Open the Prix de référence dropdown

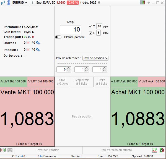pyautogui.click(x=95, y=58)
